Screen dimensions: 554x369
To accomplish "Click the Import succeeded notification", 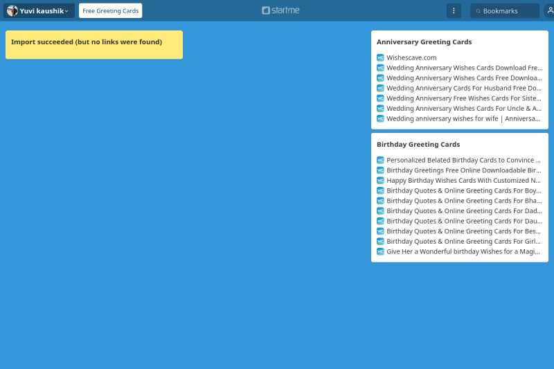I will [x=94, y=44].
